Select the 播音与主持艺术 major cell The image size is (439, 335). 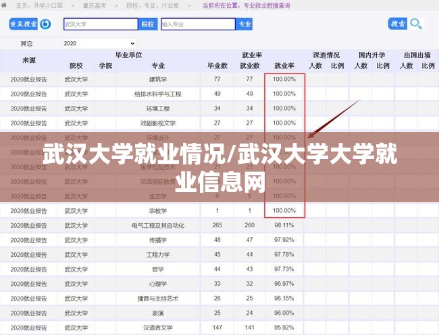(x=158, y=299)
